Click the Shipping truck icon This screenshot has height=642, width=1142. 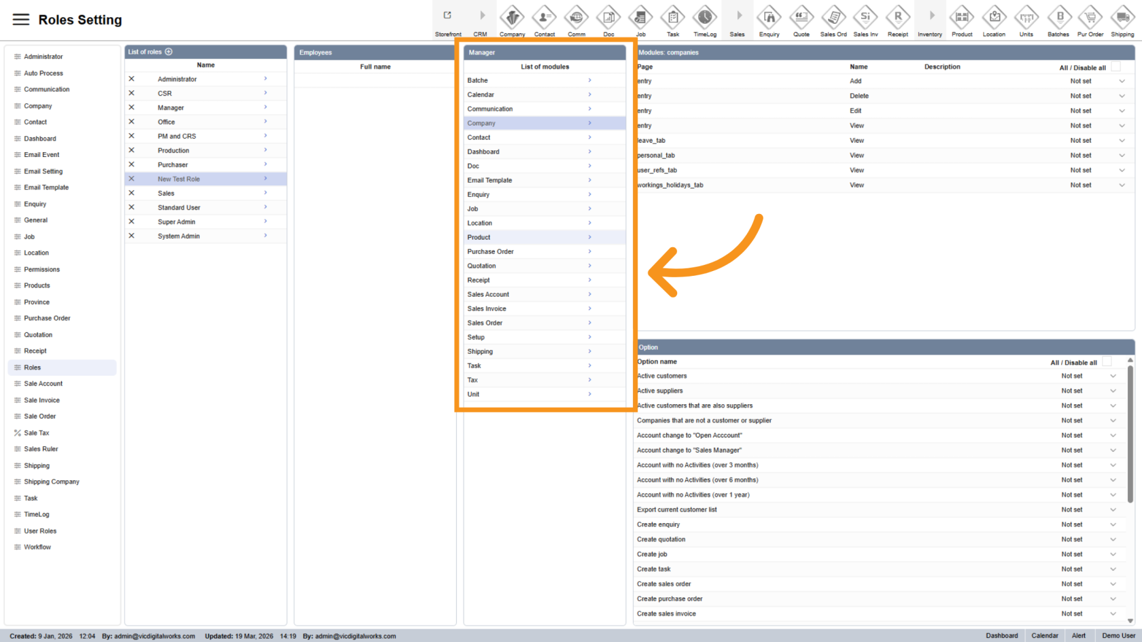click(x=1122, y=17)
